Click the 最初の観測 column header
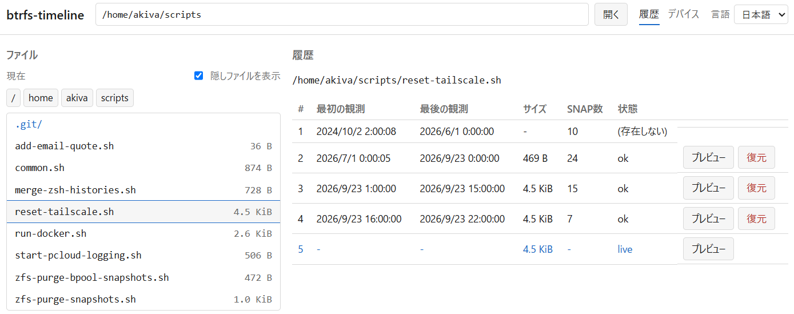 tap(341, 109)
